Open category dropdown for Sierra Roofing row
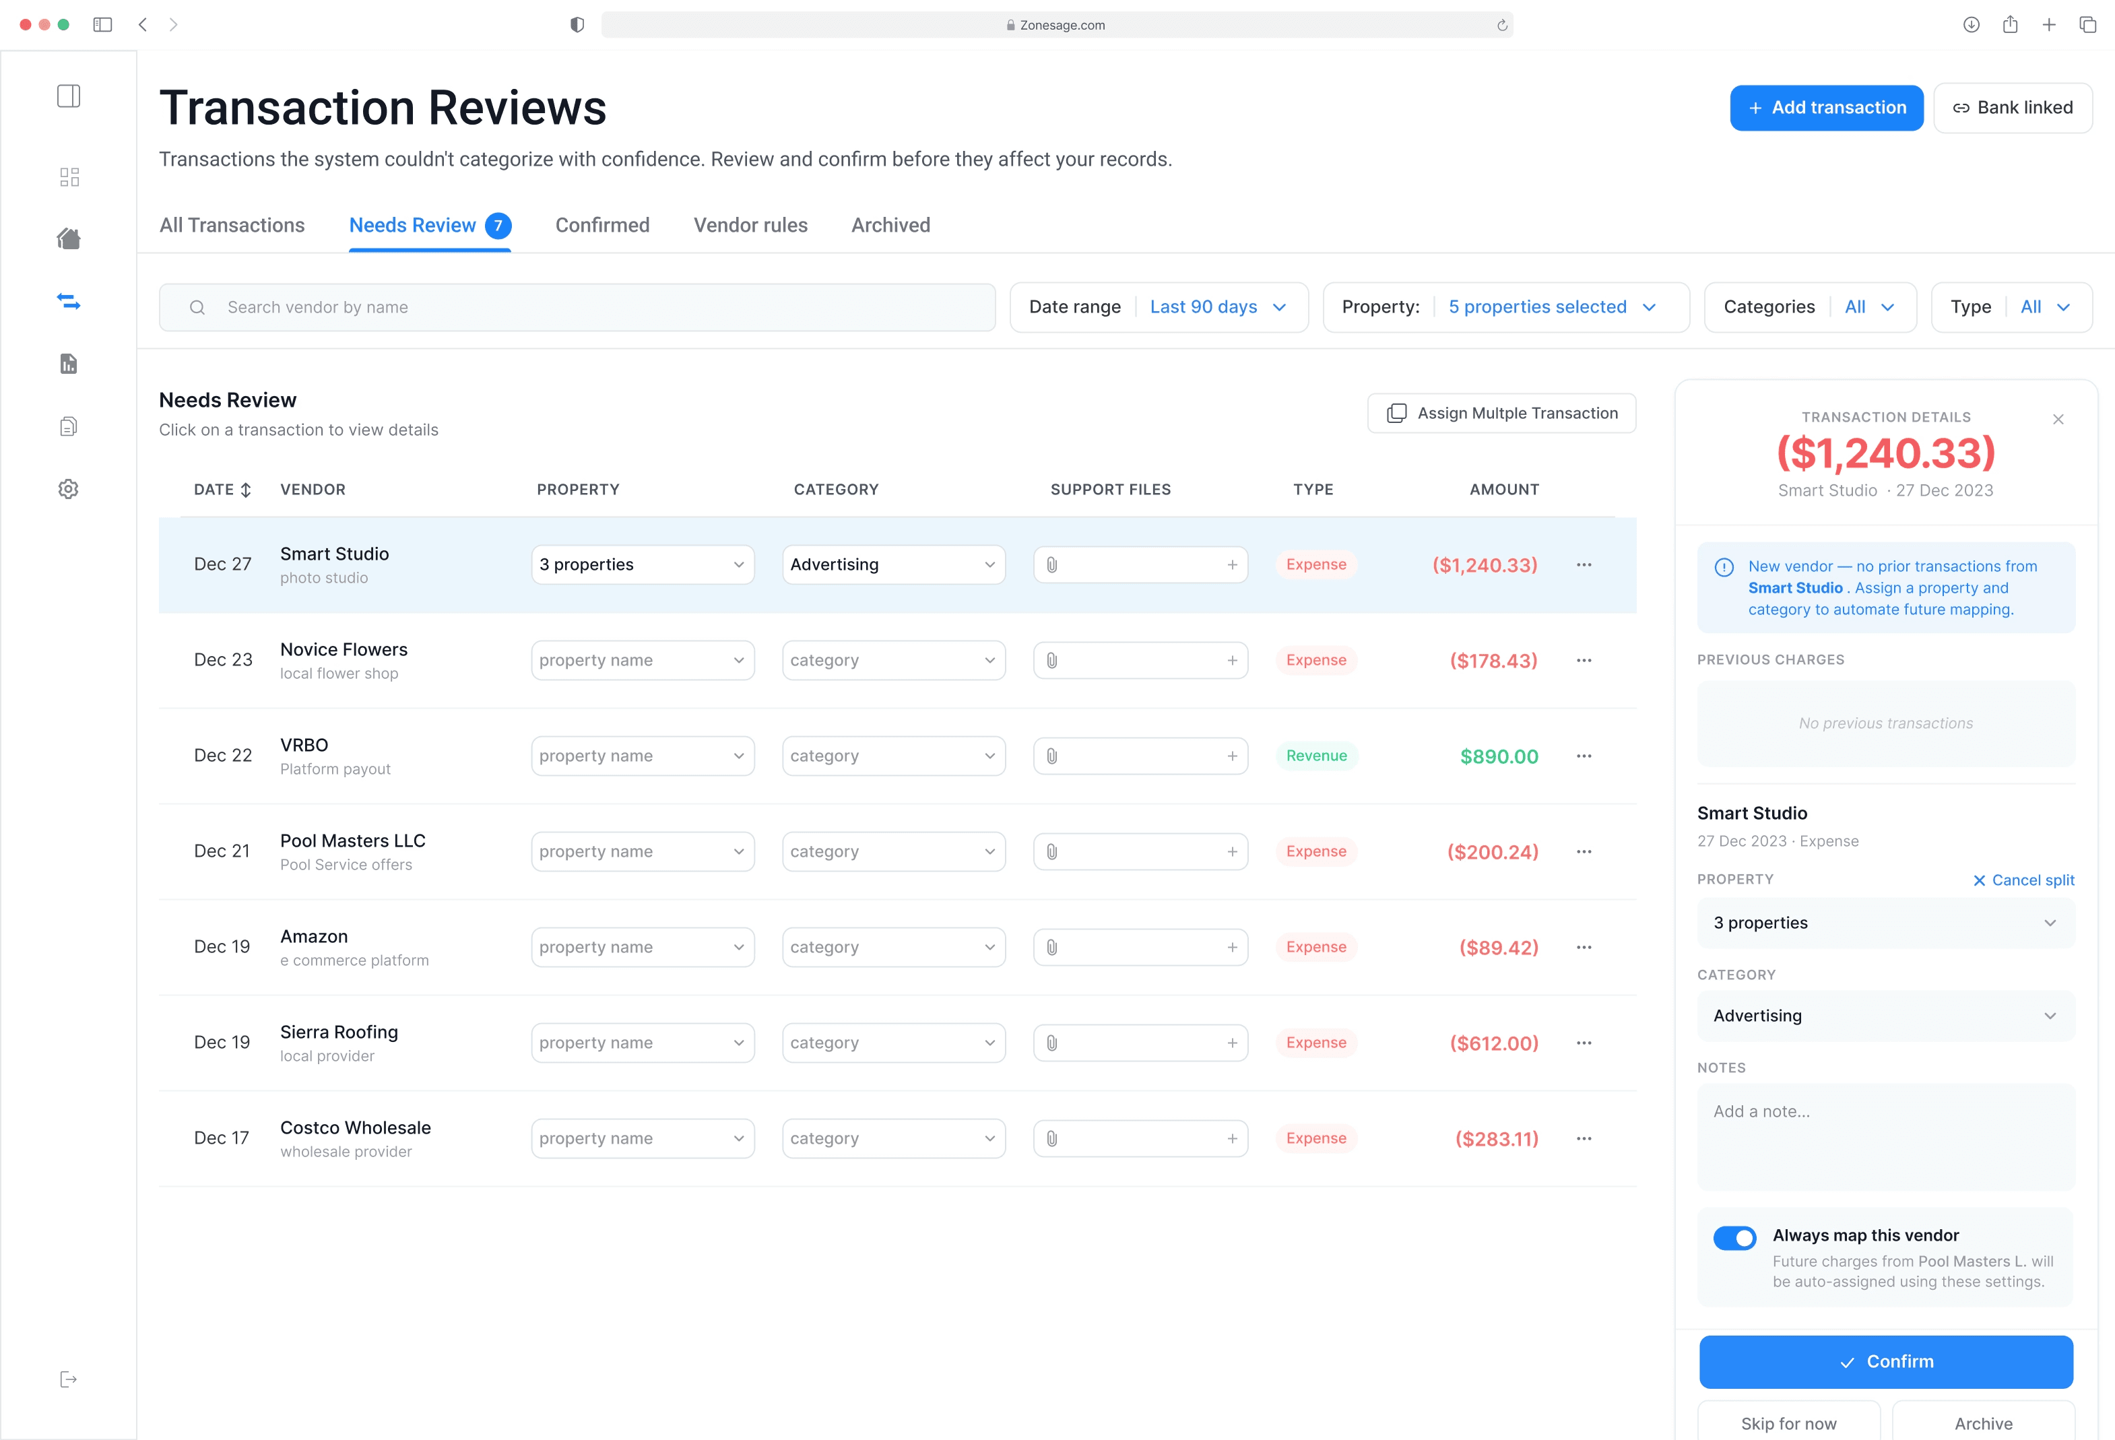The image size is (2115, 1440). point(894,1042)
